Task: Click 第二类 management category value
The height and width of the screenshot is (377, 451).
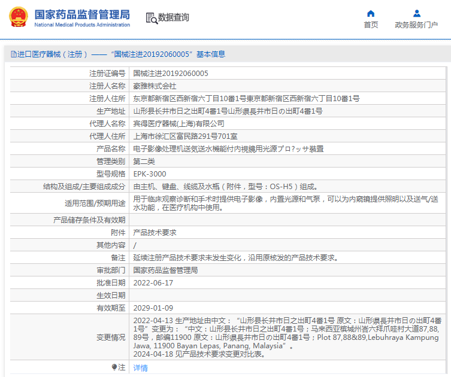Action: (x=144, y=162)
